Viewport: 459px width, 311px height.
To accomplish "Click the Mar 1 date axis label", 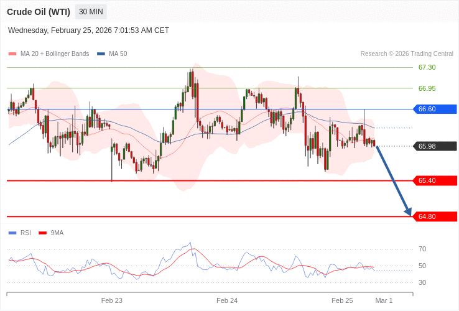I will click(x=384, y=301).
